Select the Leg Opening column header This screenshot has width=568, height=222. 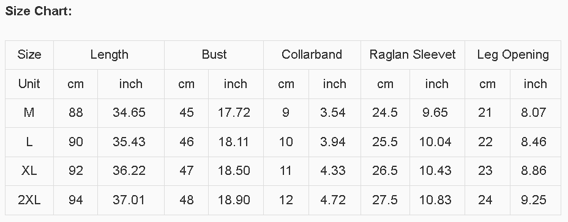tap(513, 54)
